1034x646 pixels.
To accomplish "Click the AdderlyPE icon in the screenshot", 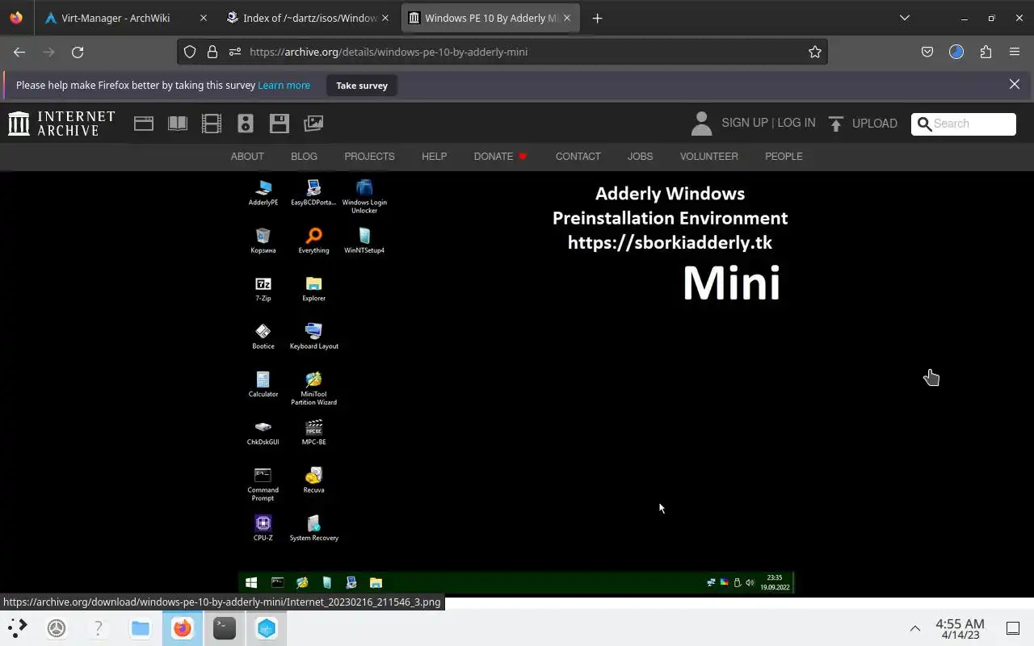I will 263,193.
